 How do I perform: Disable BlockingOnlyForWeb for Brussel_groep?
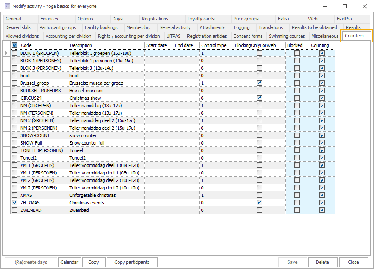coord(259,83)
